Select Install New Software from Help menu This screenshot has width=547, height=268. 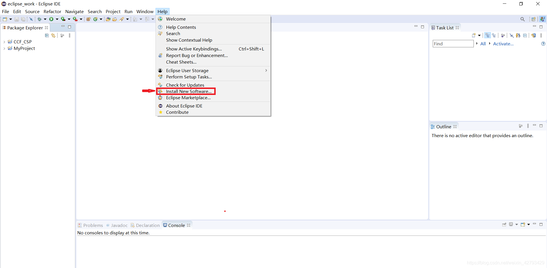pos(213,91)
